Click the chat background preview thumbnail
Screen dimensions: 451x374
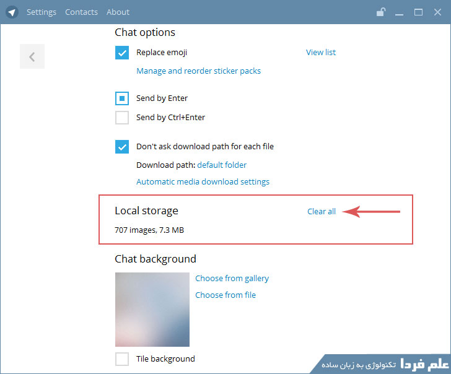(152, 310)
